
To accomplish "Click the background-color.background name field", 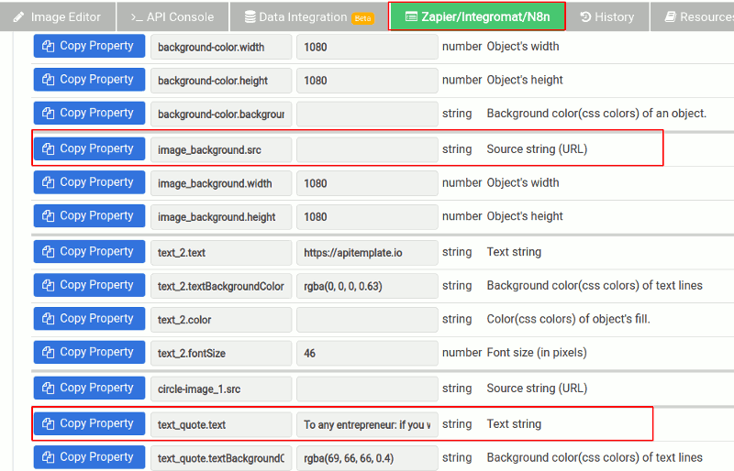I will tap(221, 115).
